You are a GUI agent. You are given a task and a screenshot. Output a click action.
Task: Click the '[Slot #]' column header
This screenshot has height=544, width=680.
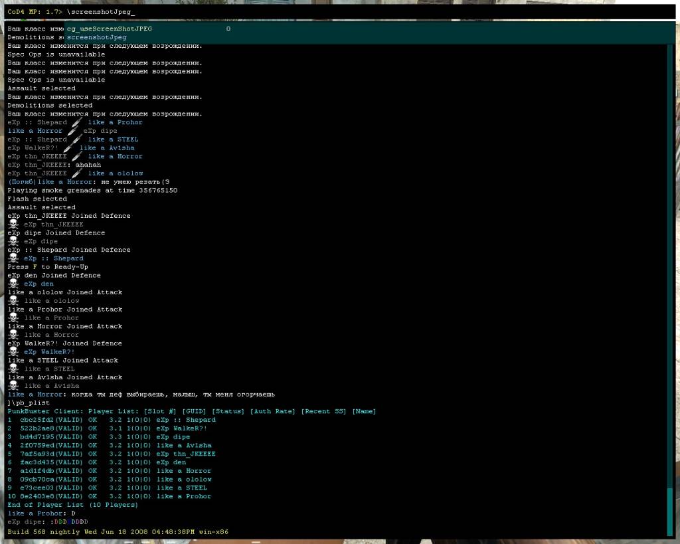161,411
